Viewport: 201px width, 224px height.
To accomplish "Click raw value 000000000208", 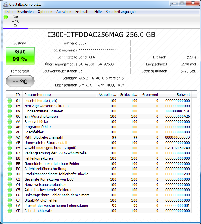I will point(178,174).
